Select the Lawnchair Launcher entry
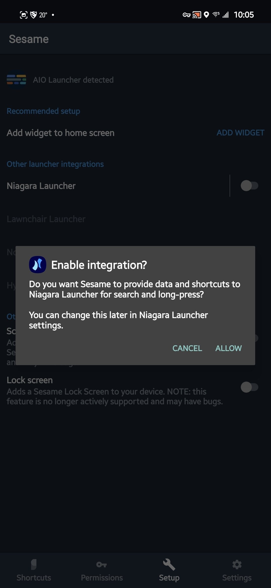This screenshot has width=271, height=588. click(46, 219)
